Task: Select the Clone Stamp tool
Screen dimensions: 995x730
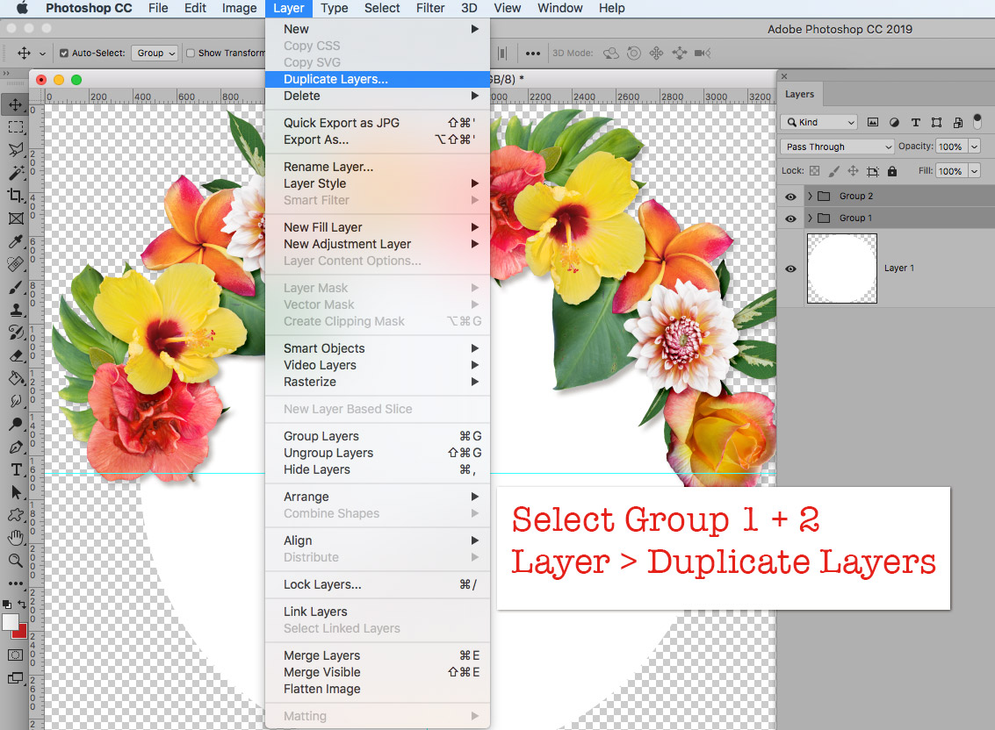Action: point(15,310)
